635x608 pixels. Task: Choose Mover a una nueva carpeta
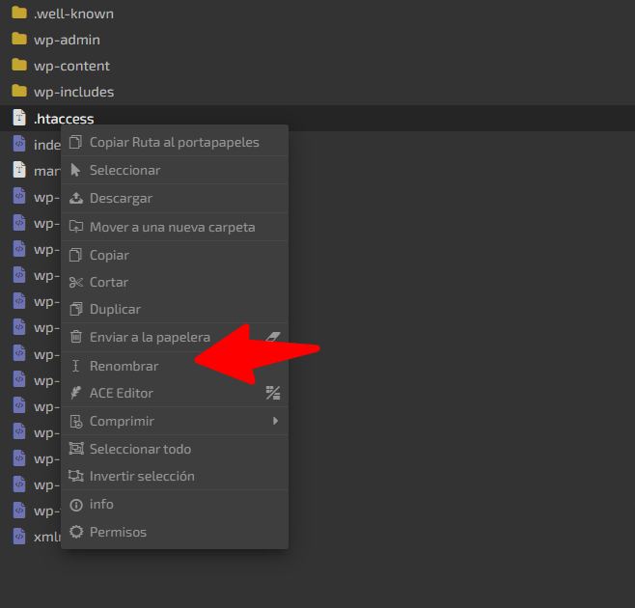coord(175,227)
